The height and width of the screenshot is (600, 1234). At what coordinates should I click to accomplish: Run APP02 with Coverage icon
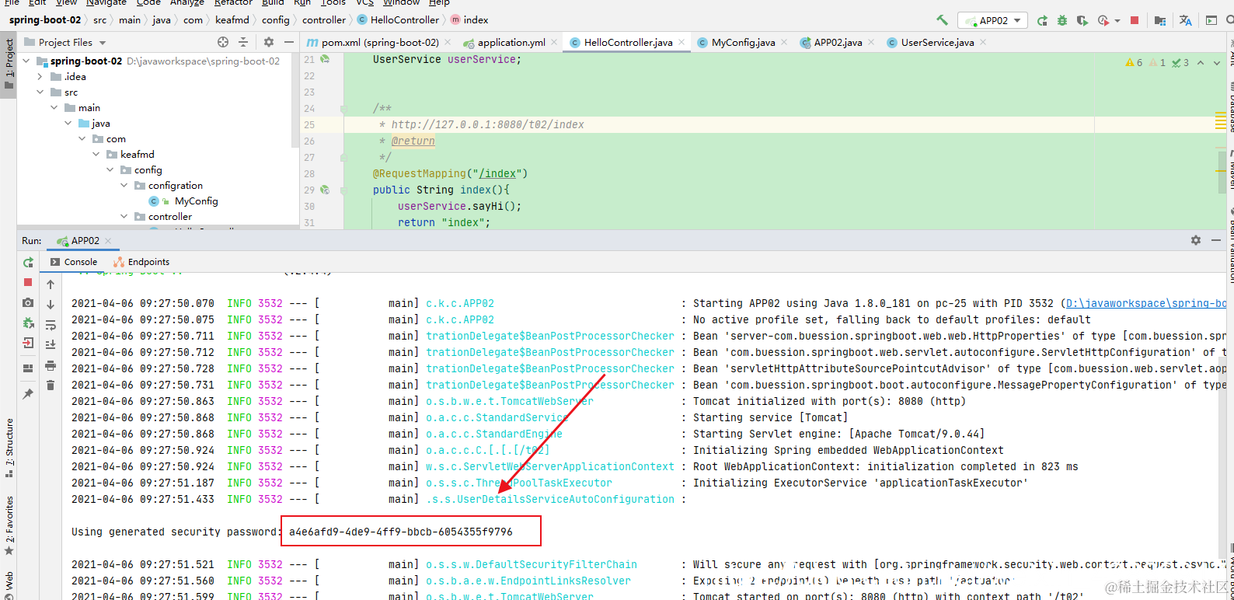tap(1082, 20)
